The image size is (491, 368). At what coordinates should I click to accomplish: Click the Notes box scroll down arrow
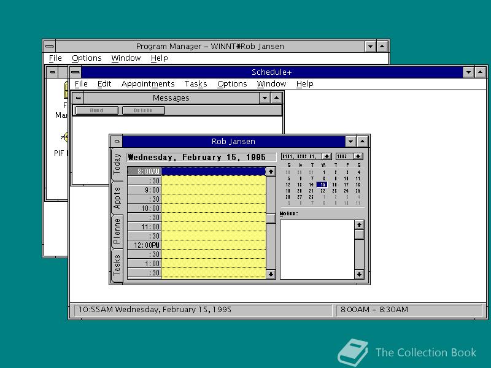(x=359, y=274)
